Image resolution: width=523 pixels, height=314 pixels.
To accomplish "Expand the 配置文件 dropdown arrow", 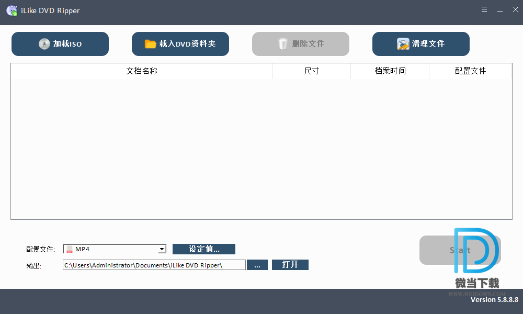I will coord(162,250).
